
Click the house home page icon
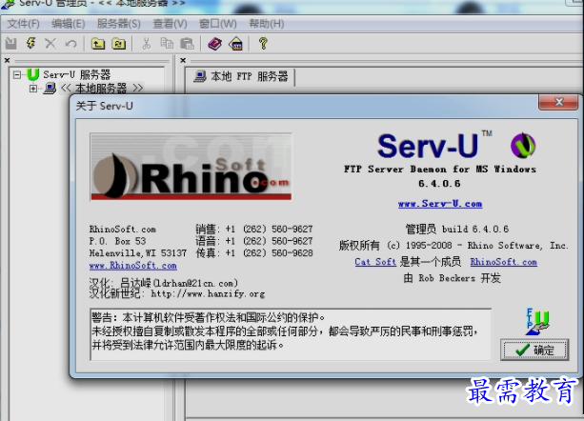point(235,44)
